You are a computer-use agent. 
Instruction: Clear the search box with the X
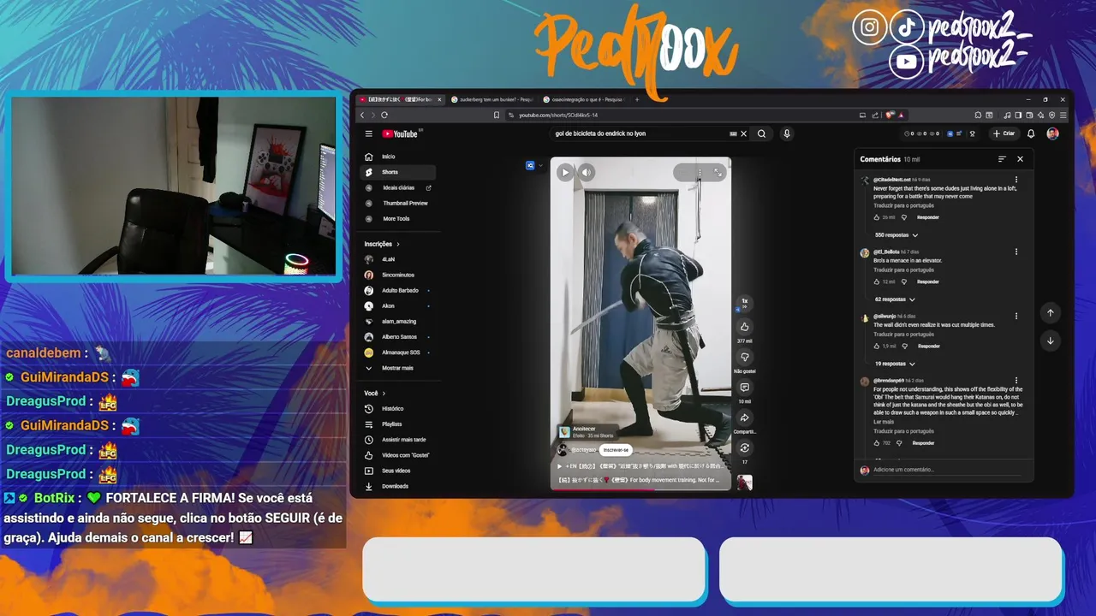[743, 133]
